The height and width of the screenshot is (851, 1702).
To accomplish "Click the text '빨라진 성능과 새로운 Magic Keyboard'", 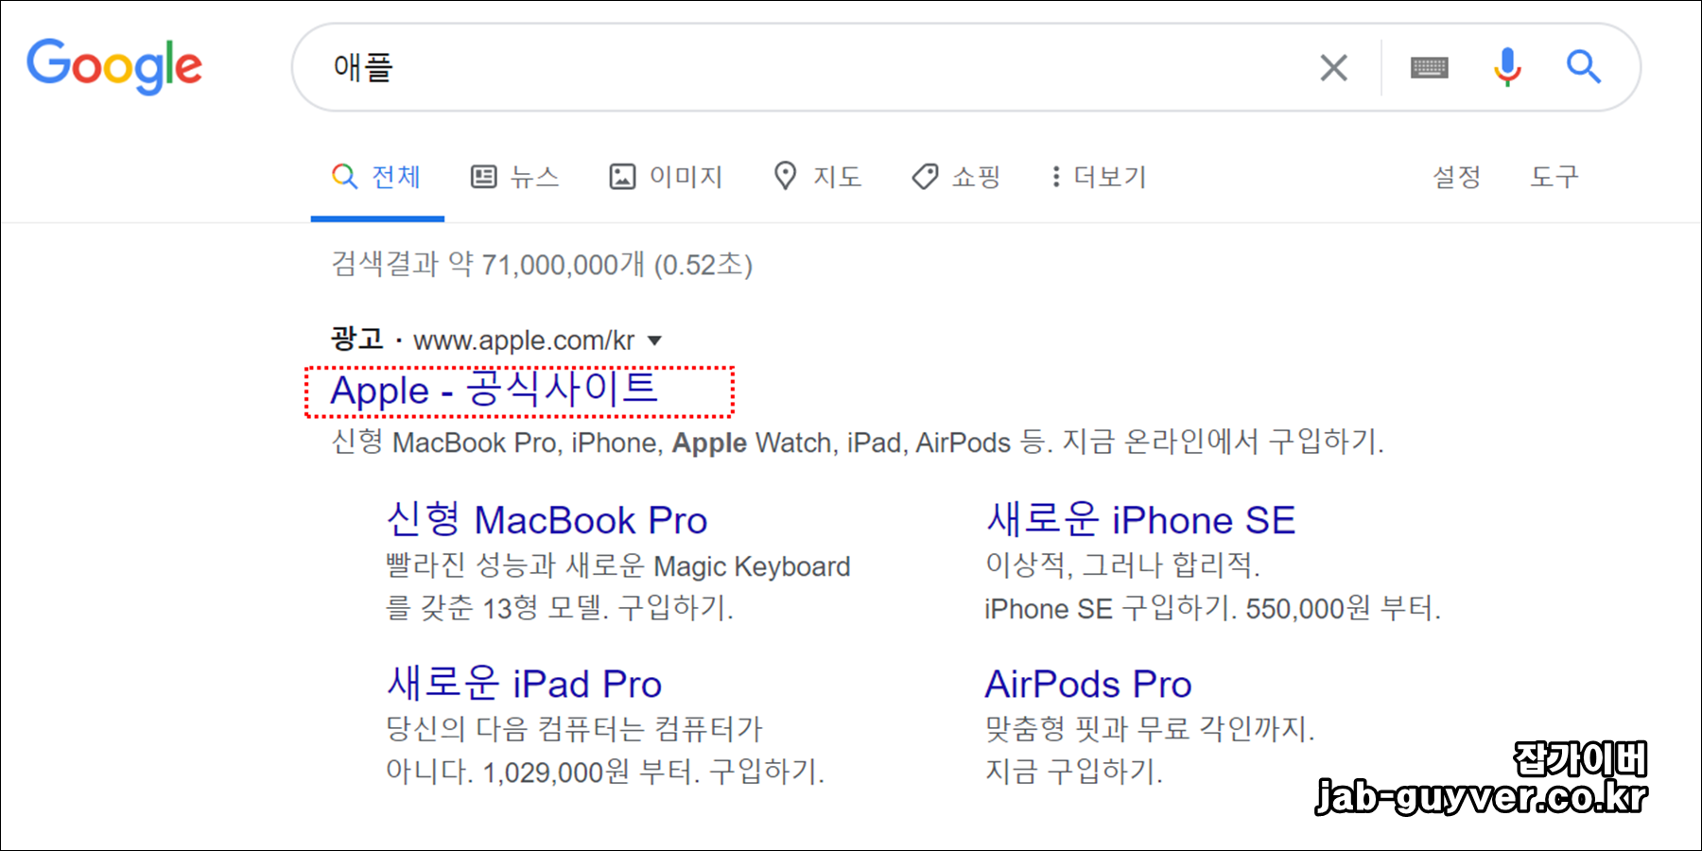I will (x=618, y=565).
